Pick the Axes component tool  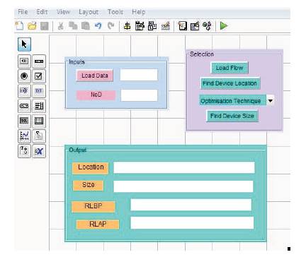(x=24, y=136)
